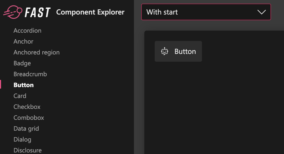Select the Anchor component
The image size is (284, 154).
[x=23, y=41]
